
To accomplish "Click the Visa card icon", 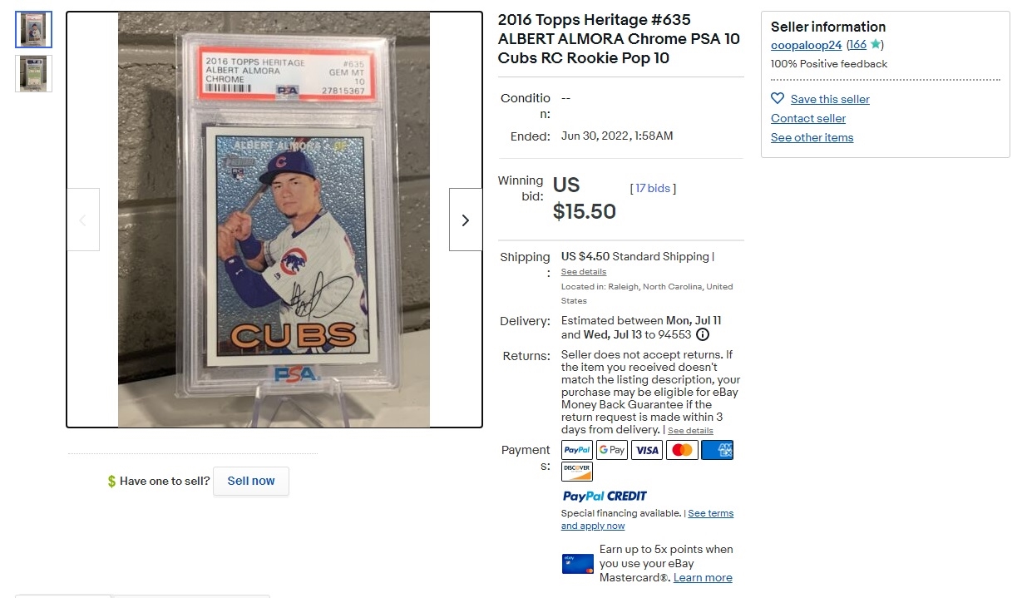I will 647,450.
